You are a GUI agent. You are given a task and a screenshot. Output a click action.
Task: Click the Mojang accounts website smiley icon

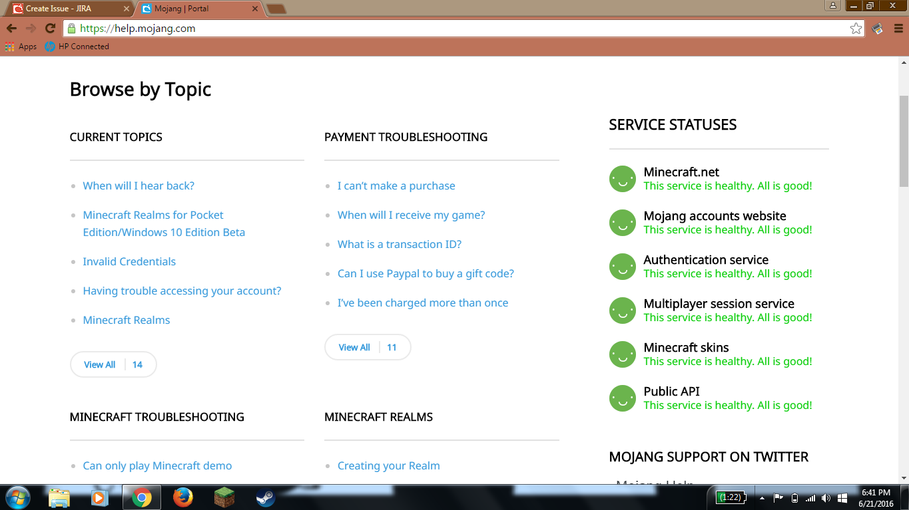623,223
